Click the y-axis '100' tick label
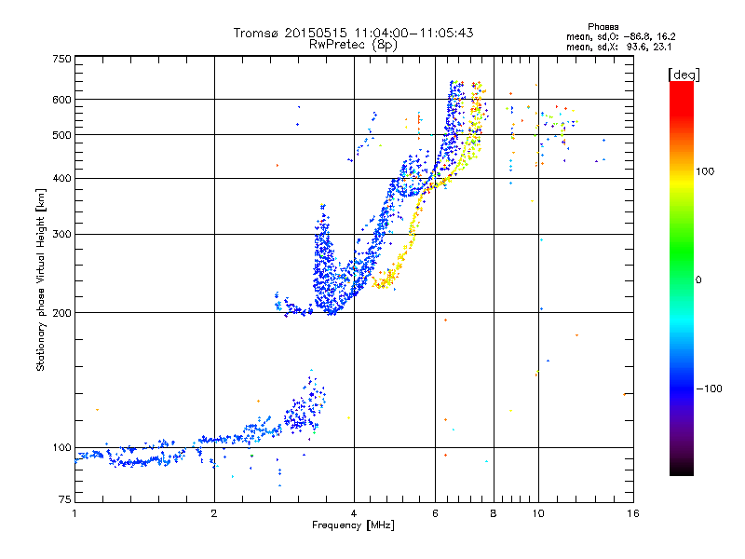The width and height of the screenshot is (745, 559). pyautogui.click(x=62, y=448)
